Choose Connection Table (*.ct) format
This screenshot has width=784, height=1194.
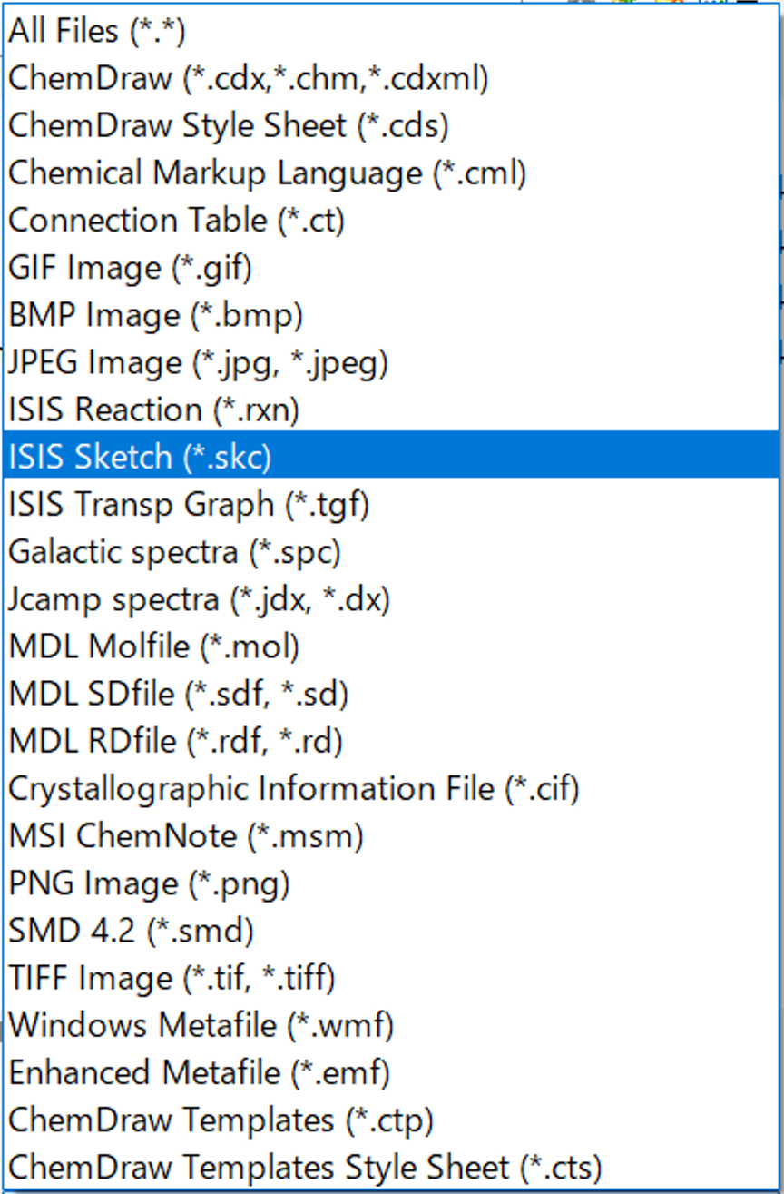click(x=177, y=220)
